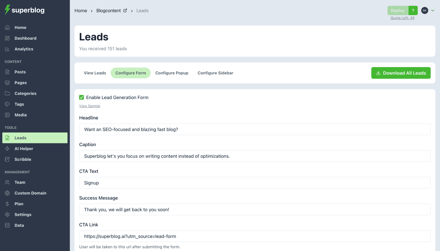Click the SK user avatar

tap(425, 10)
